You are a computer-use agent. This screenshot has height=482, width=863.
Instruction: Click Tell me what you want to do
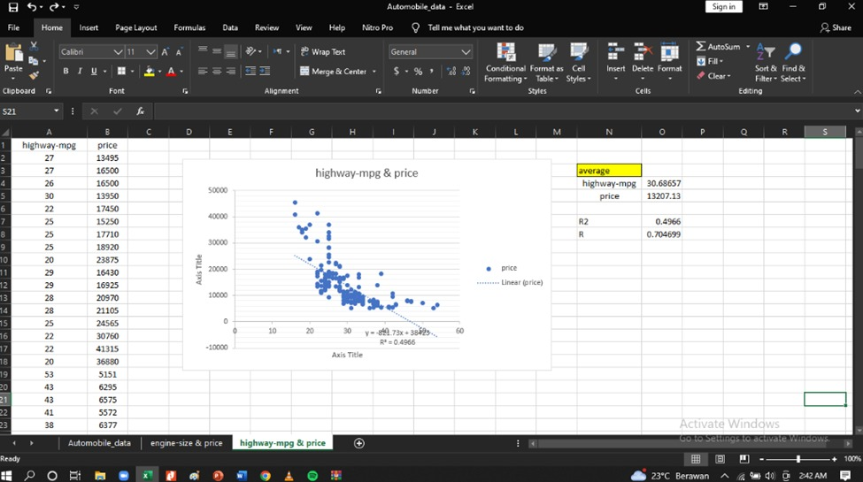[x=475, y=27]
